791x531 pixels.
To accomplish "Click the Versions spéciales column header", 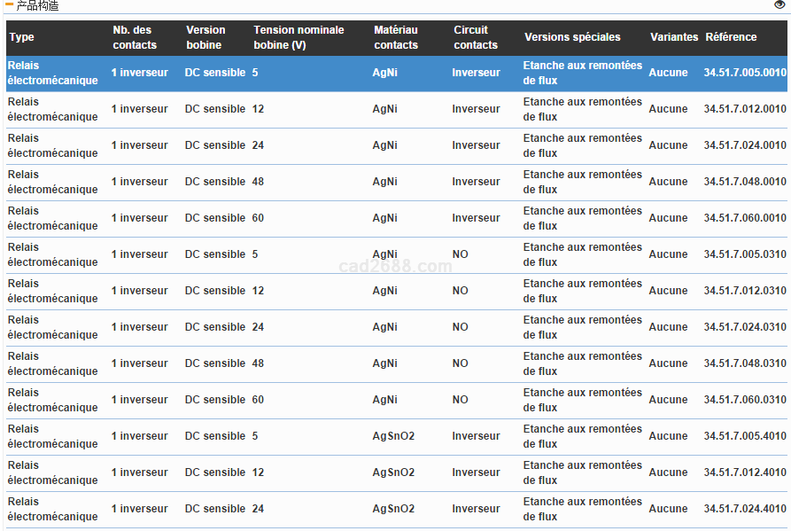I will (x=572, y=37).
